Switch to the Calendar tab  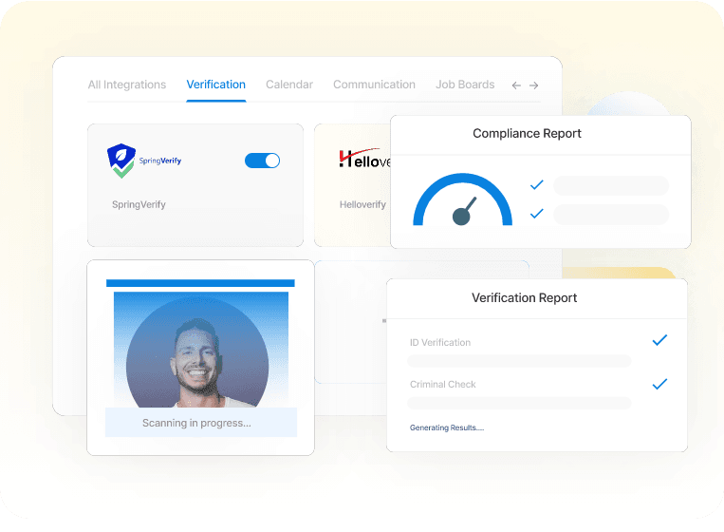pyautogui.click(x=289, y=85)
